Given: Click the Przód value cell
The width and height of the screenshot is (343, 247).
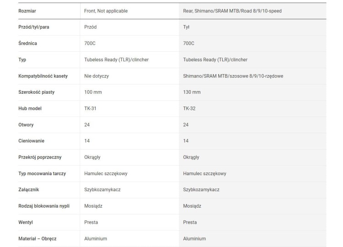Looking at the screenshot, I should pos(91,27).
